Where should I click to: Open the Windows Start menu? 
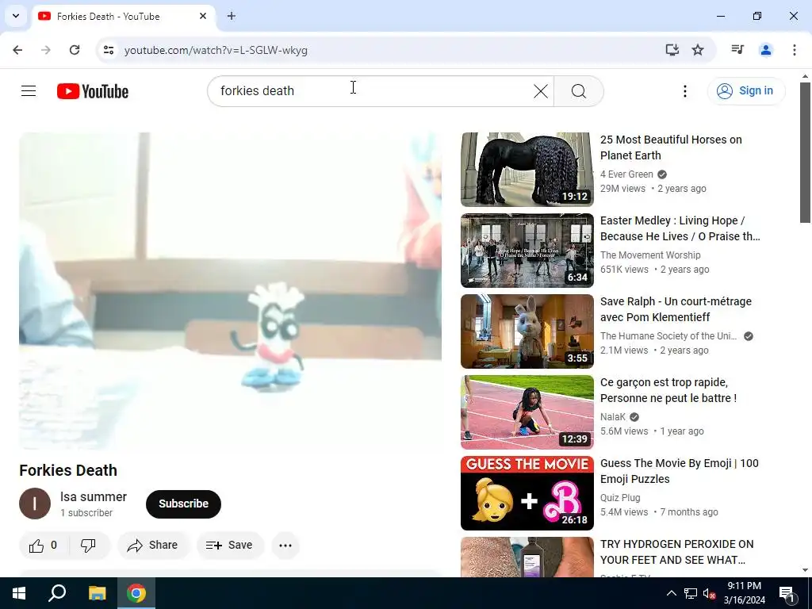(19, 593)
